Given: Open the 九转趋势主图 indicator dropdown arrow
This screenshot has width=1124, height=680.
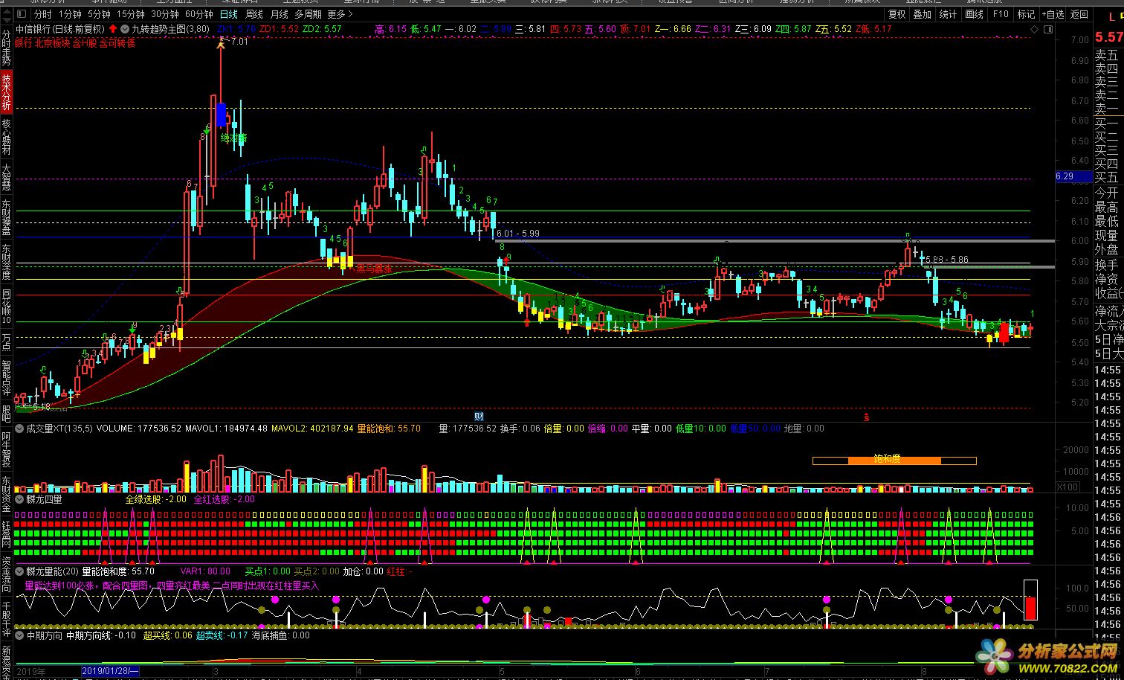Looking at the screenshot, I should click(125, 29).
